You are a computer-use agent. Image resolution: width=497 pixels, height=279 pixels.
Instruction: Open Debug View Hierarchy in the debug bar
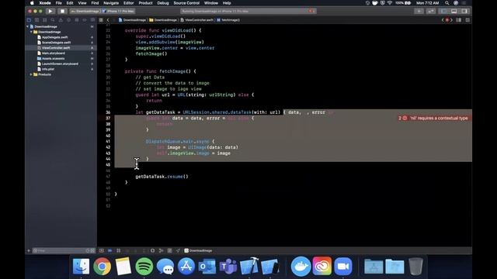[x=152, y=250]
